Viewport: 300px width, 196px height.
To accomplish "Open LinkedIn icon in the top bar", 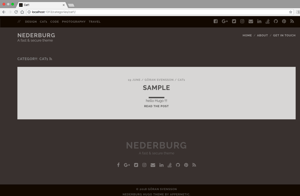I will (x=259, y=21).
